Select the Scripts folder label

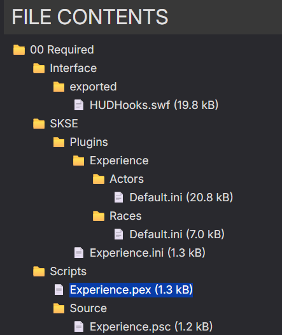pyautogui.click(x=68, y=271)
